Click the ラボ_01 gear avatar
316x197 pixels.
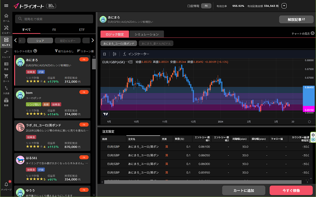[20, 127]
